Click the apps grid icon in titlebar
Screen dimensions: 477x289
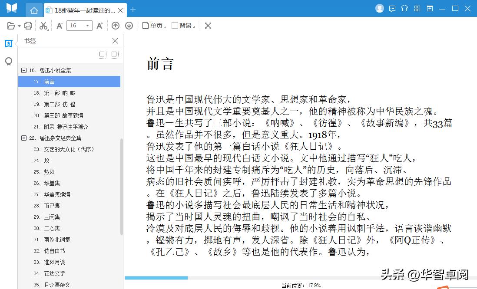(x=417, y=8)
